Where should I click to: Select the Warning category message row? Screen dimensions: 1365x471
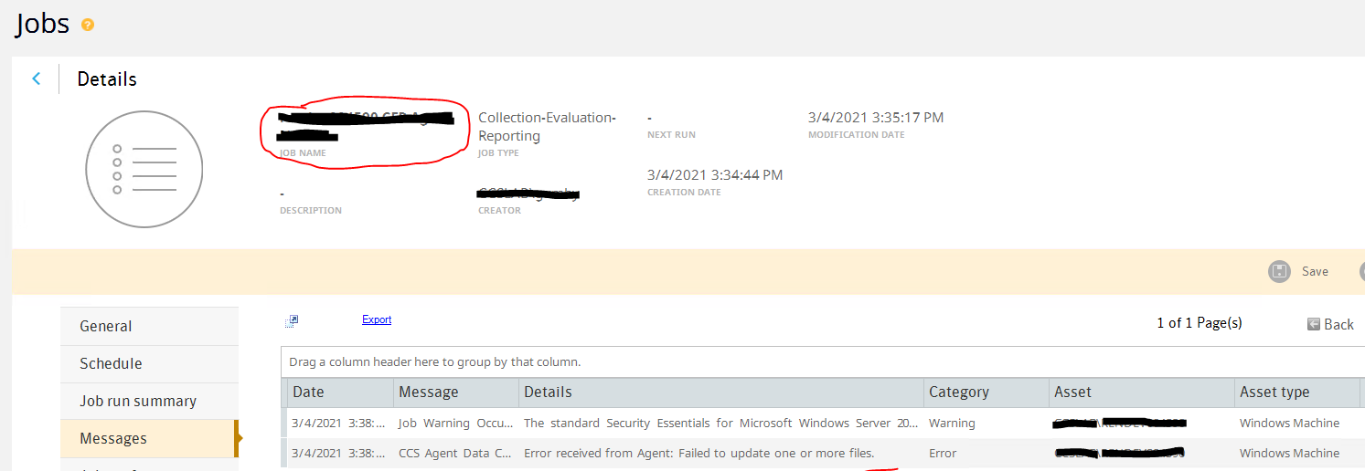coord(952,424)
